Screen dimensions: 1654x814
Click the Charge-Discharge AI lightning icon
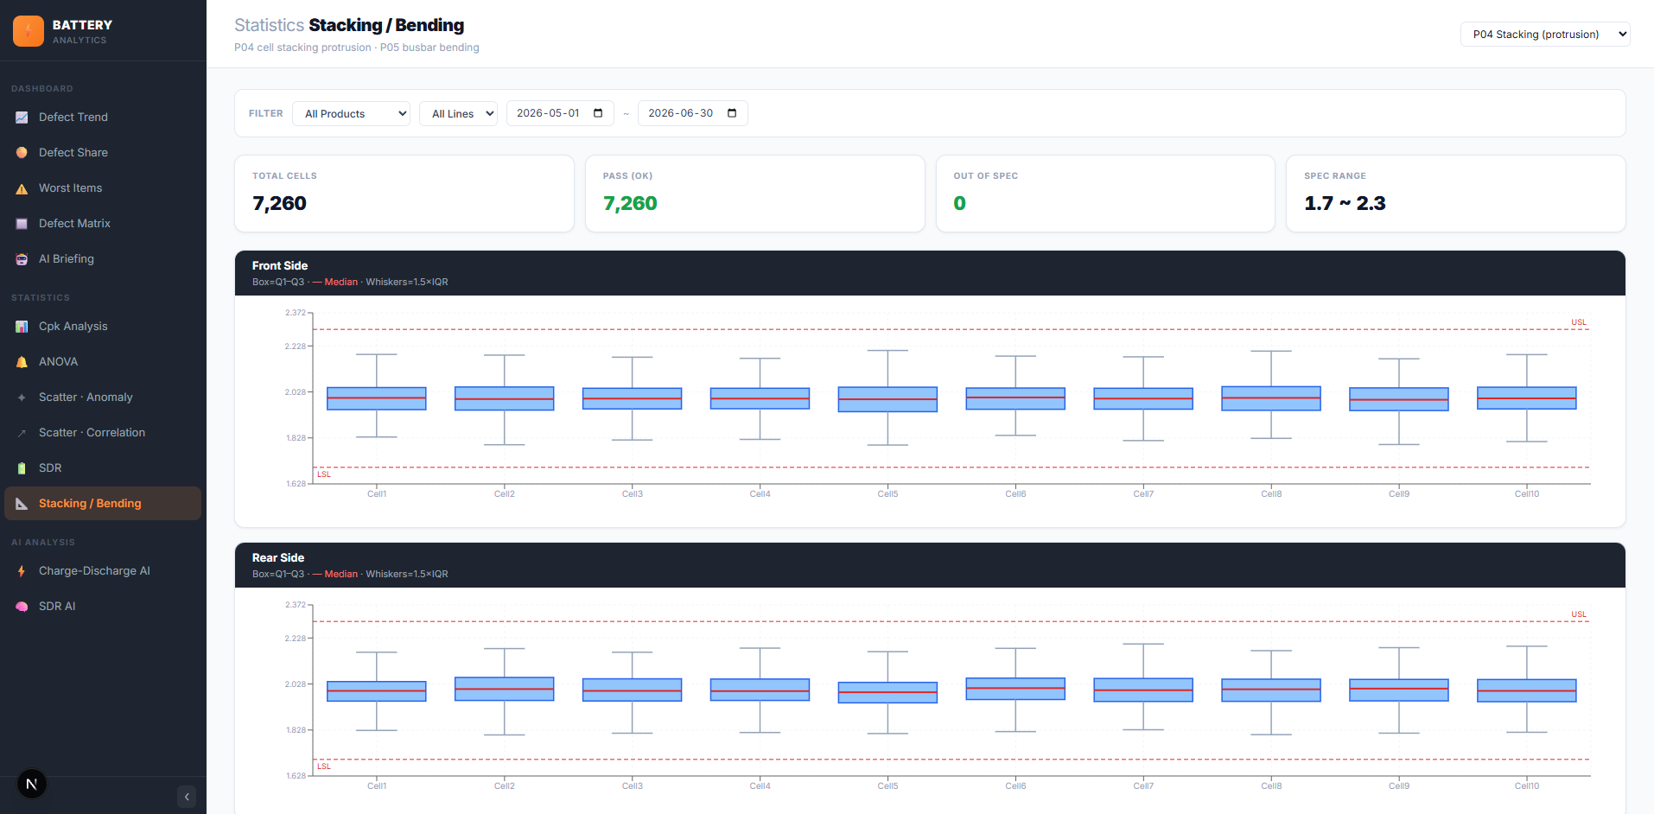(22, 571)
